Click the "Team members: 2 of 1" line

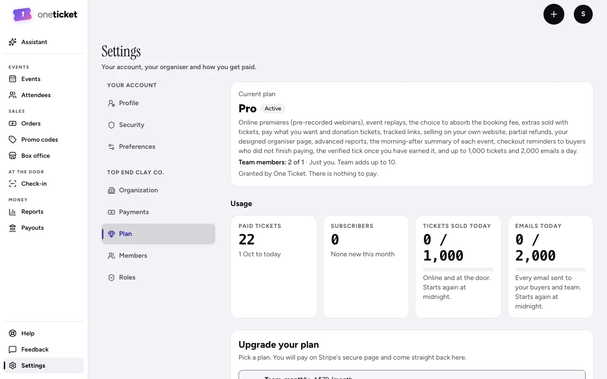317,162
